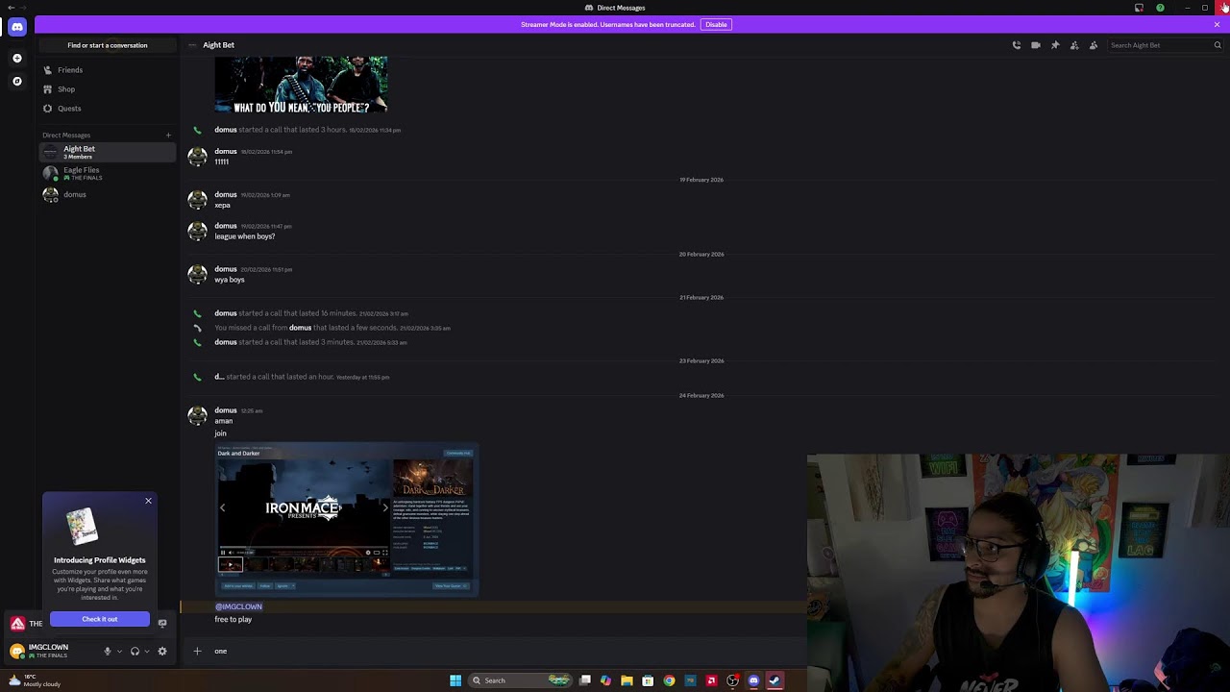Toggle headphone deafen
The image size is (1230, 692).
135,651
